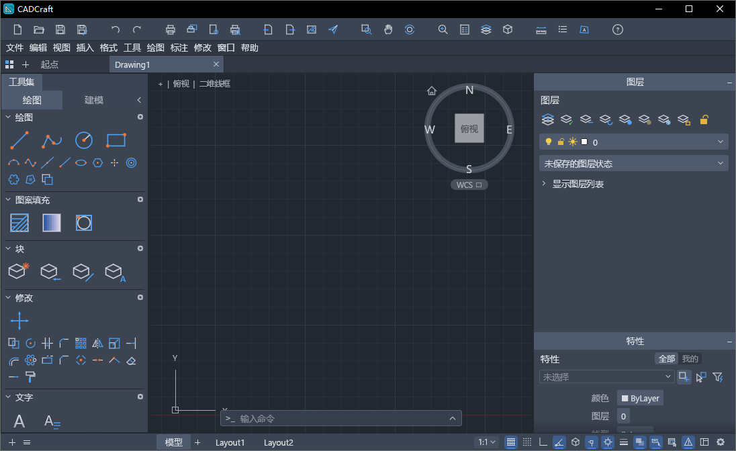The image size is (736, 451).
Task: Select the Boundary tool in pattern fill
Action: (84, 223)
